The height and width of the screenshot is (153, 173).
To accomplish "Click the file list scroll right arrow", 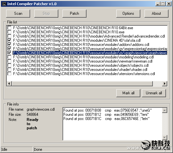I will tap(164, 83).
